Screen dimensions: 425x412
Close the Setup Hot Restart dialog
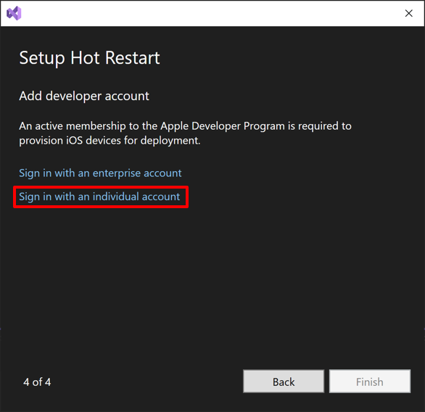tap(409, 13)
